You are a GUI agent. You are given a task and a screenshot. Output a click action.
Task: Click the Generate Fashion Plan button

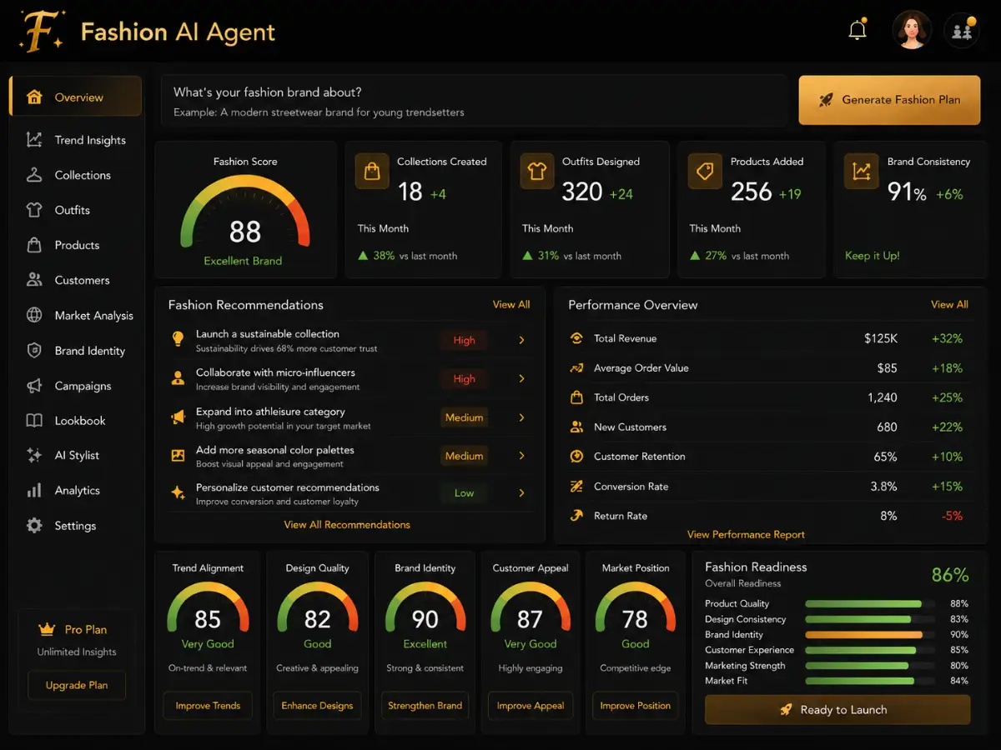point(889,100)
